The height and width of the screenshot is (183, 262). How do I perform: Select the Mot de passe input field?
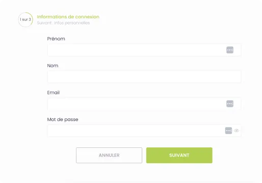tap(144, 131)
